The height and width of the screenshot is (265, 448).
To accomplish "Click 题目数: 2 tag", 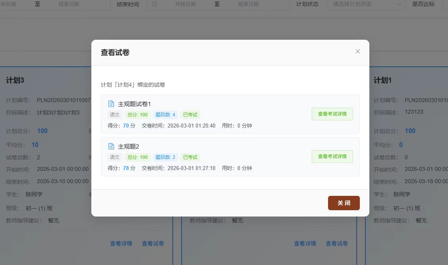I will [165, 157].
